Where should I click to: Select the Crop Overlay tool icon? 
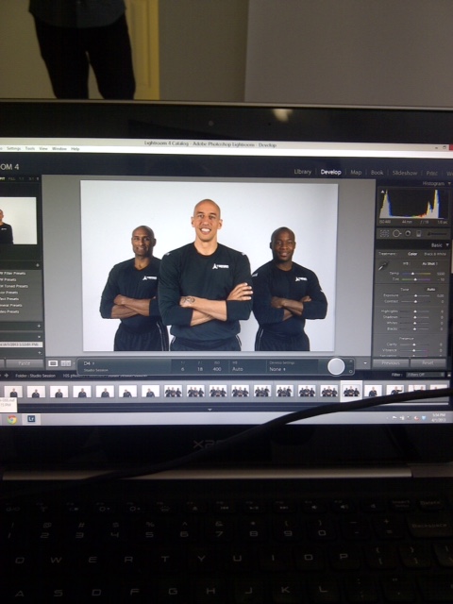coord(384,233)
